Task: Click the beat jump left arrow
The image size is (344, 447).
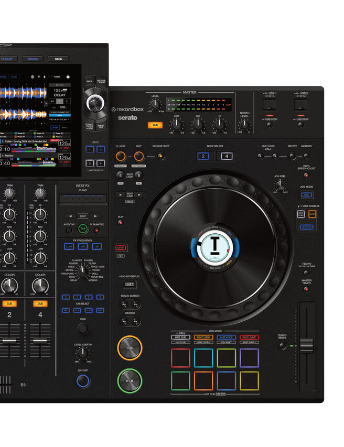Action: point(120,195)
